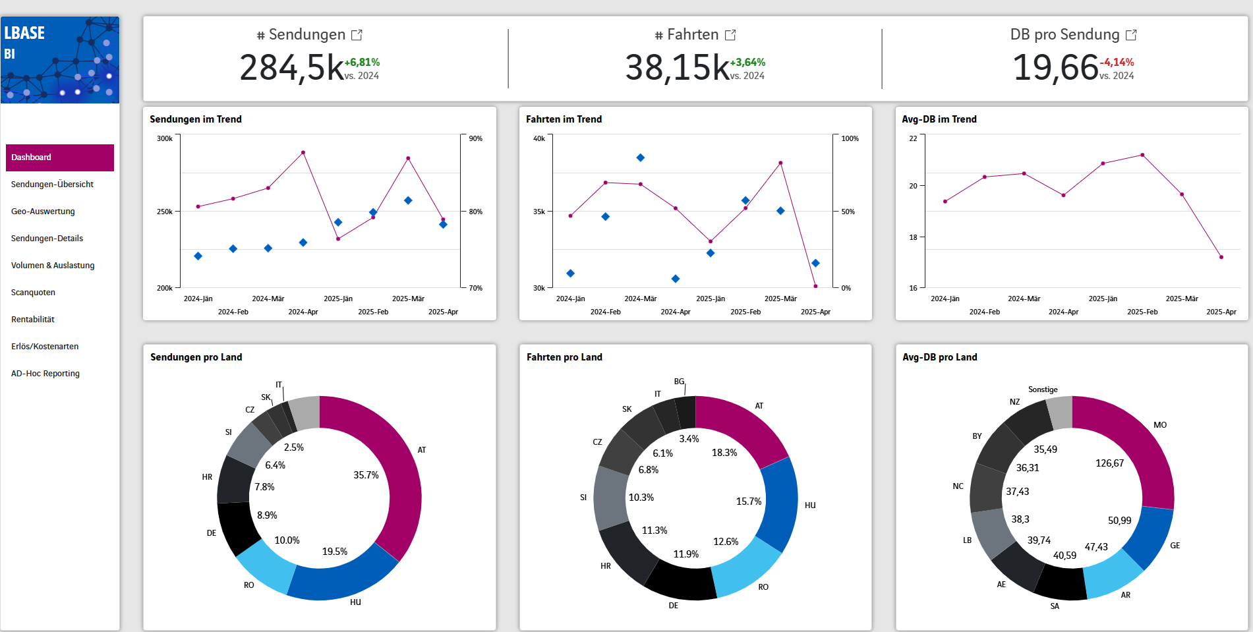1253x632 pixels.
Task: Open Sendungen KPI external link icon
Action: (357, 35)
